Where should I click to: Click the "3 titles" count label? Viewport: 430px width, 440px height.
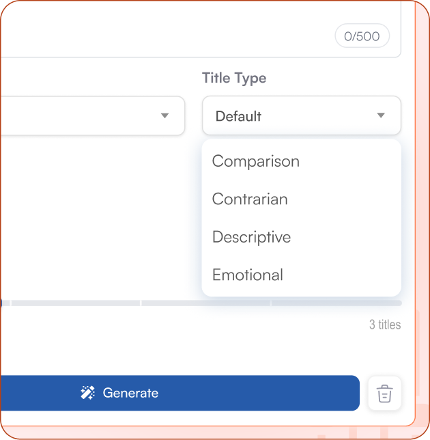[385, 325]
